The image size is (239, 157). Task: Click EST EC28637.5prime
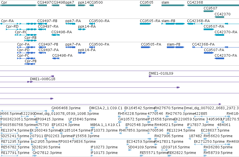(205, 133)
